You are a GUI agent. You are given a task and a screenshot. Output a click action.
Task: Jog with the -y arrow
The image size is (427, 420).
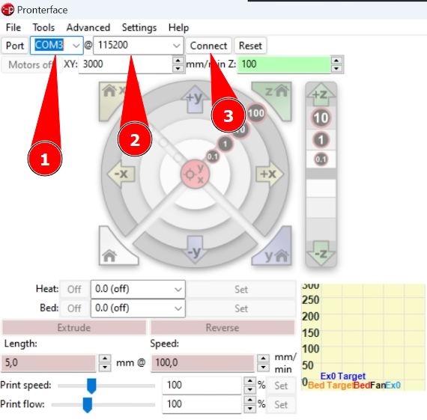tap(195, 250)
